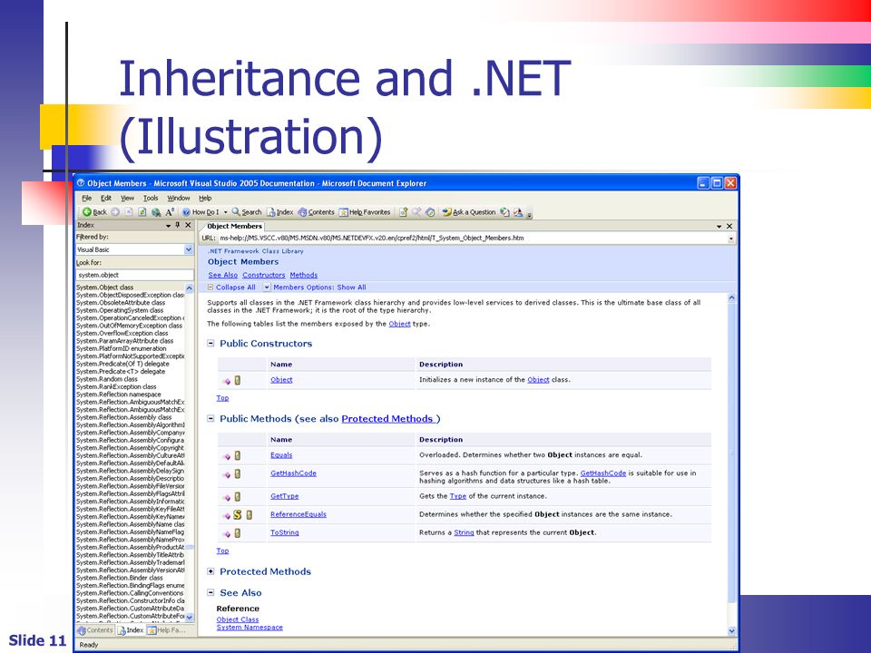871x653 pixels.
Task: Click the Stop page loading icon
Action: pyautogui.click(x=129, y=212)
